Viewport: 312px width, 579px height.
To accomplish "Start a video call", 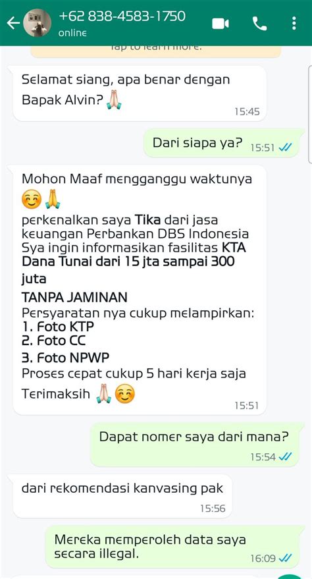I will (220, 24).
